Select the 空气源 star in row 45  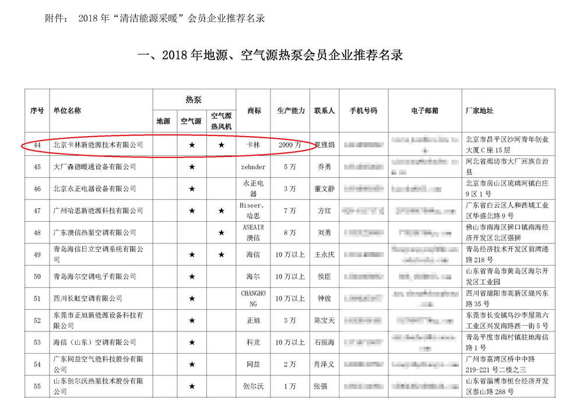(192, 167)
